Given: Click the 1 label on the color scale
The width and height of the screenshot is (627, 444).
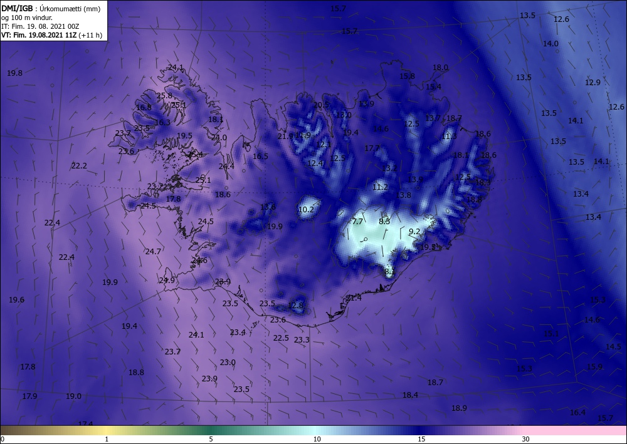Looking at the screenshot, I should coord(107,439).
